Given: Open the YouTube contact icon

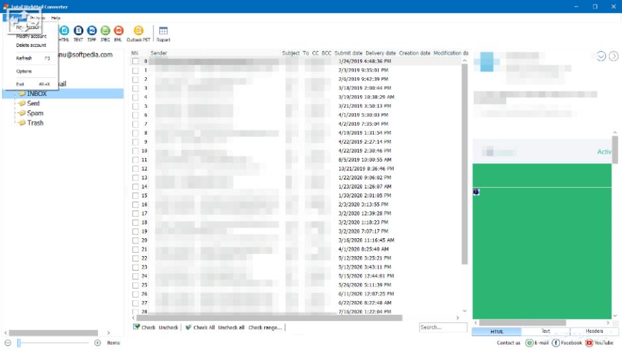Looking at the screenshot, I should click(589, 343).
